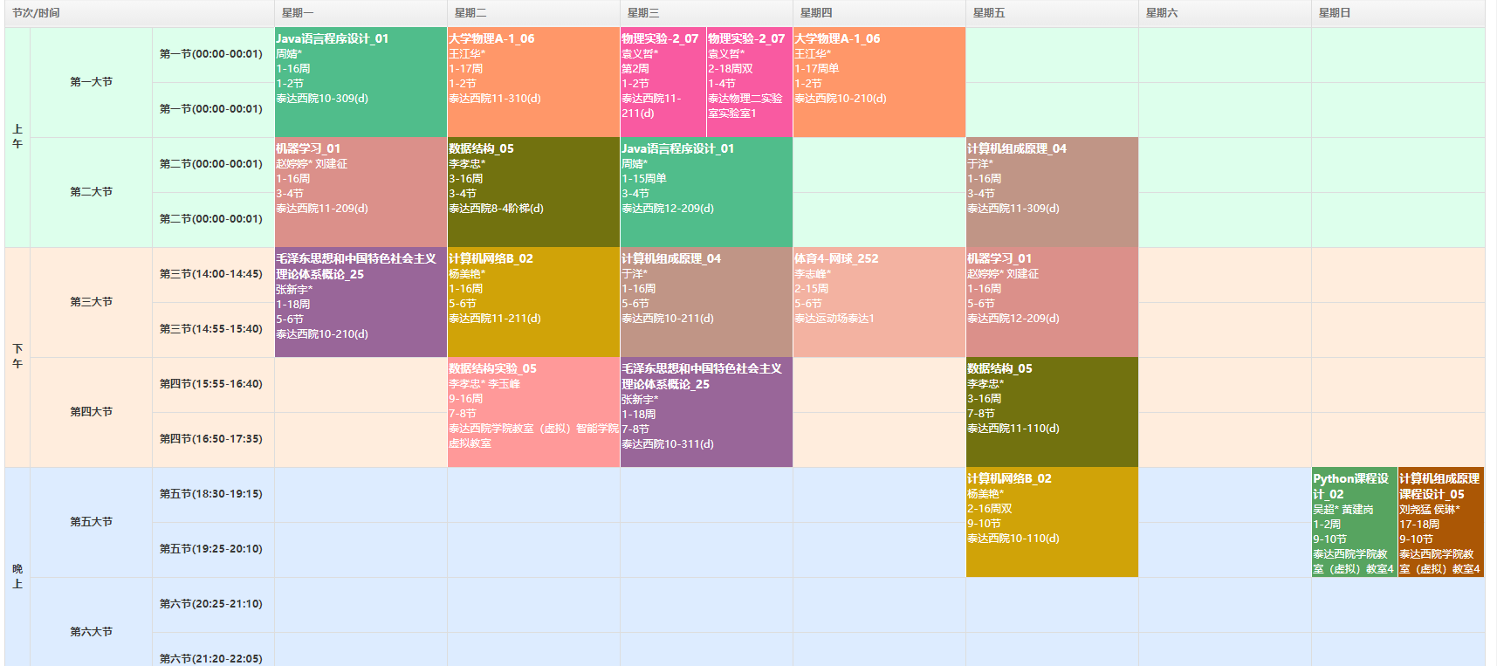Viewport: 1497px width, 666px height.
Task: Click the 第二大节 label
Action: [92, 192]
